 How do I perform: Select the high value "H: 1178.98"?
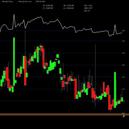(x=69, y=6)
